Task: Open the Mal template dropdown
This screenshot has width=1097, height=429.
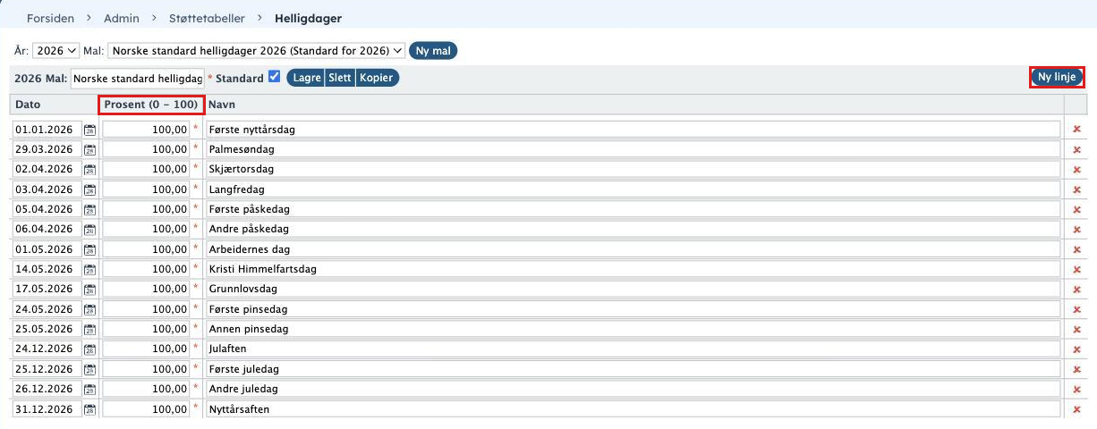Action: click(x=257, y=51)
